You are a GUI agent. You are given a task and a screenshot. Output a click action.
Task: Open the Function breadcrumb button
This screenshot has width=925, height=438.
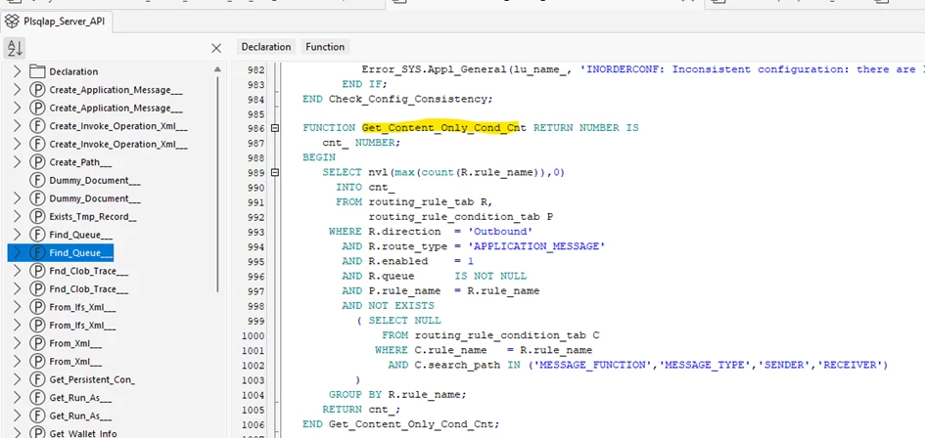pos(325,47)
